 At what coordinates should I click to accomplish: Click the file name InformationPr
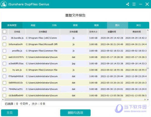(x=16, y=44)
